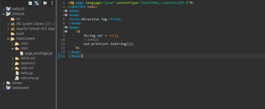Image resolution: width=265 pixels, height=109 pixels.
Task: Click the ch02 folder icon
Action: (x=17, y=44)
